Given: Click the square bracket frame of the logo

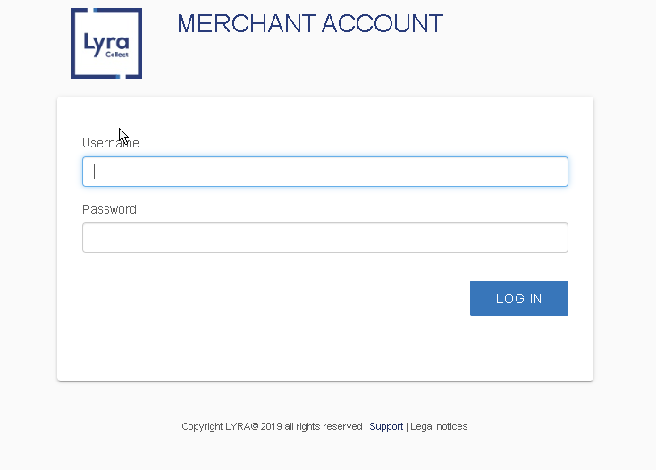Looking at the screenshot, I should [72, 43].
